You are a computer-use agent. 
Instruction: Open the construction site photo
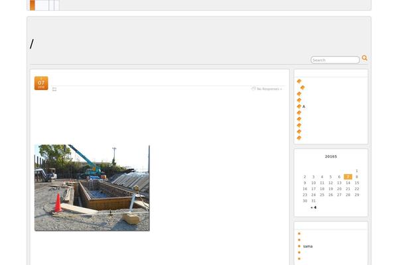92,188
